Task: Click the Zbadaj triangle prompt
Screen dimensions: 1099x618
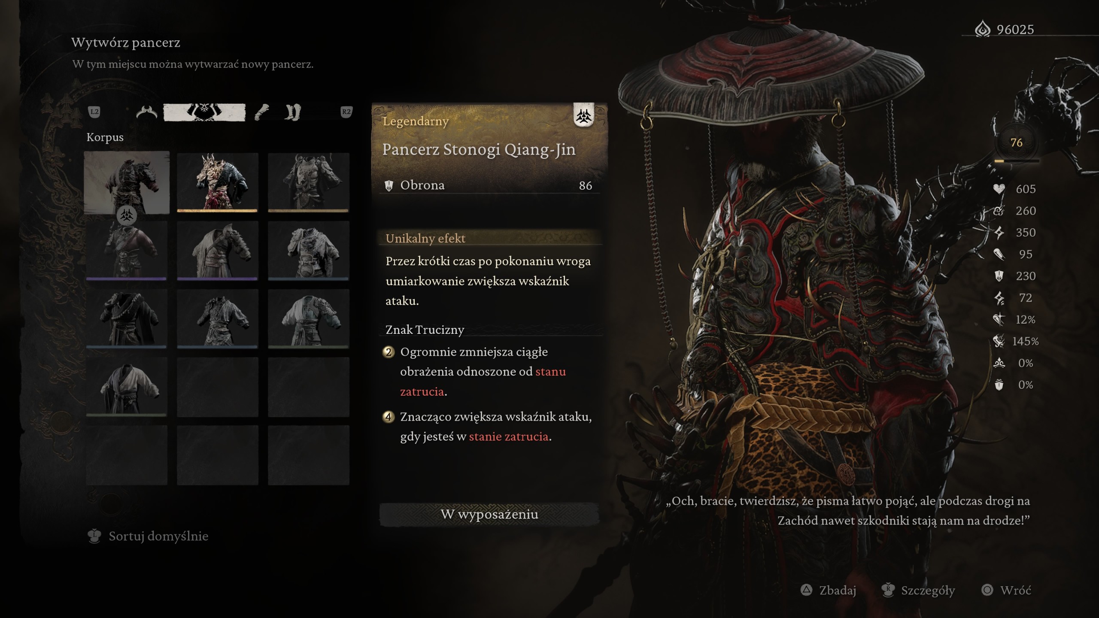Action: coord(829,591)
